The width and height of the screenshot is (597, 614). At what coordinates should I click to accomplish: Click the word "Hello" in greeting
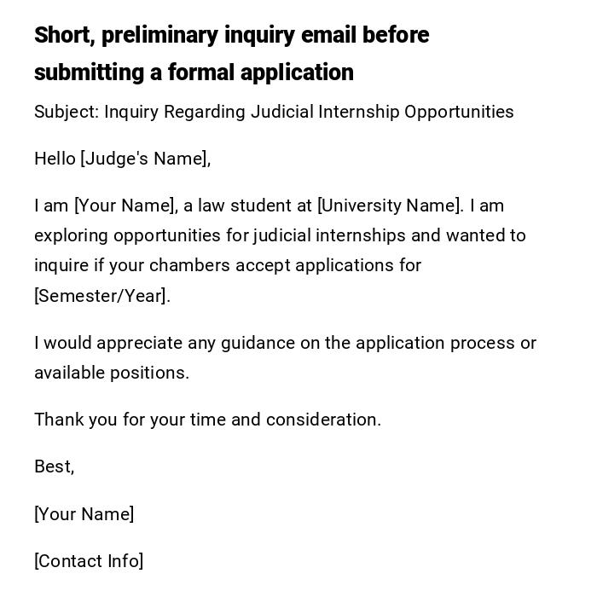(55, 159)
